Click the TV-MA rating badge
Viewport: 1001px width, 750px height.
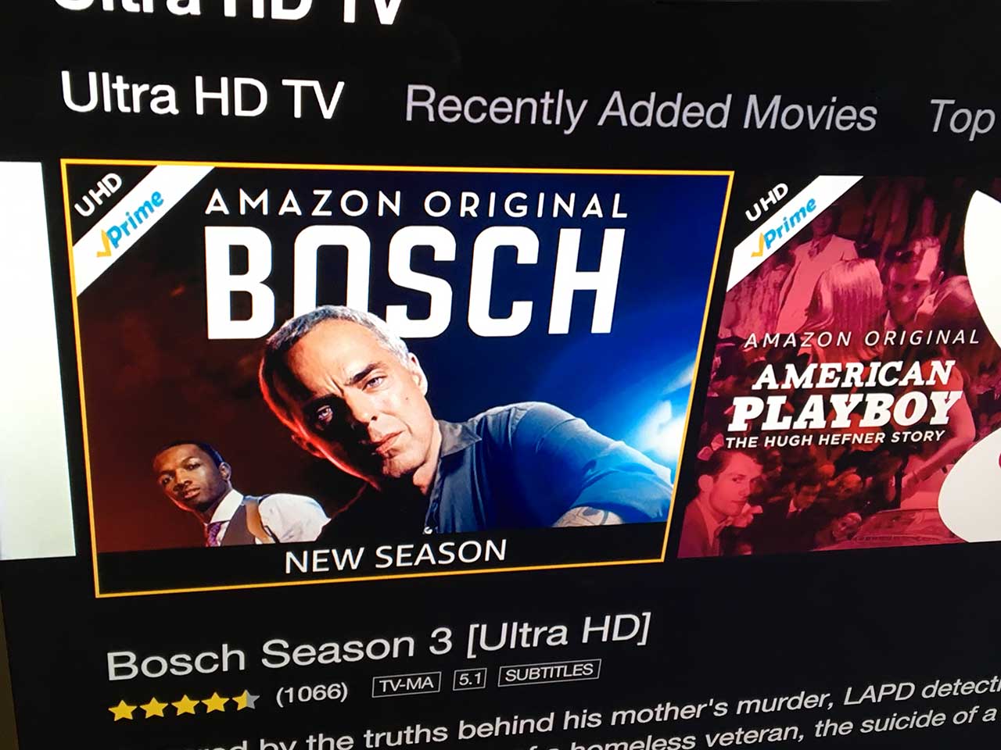click(406, 684)
